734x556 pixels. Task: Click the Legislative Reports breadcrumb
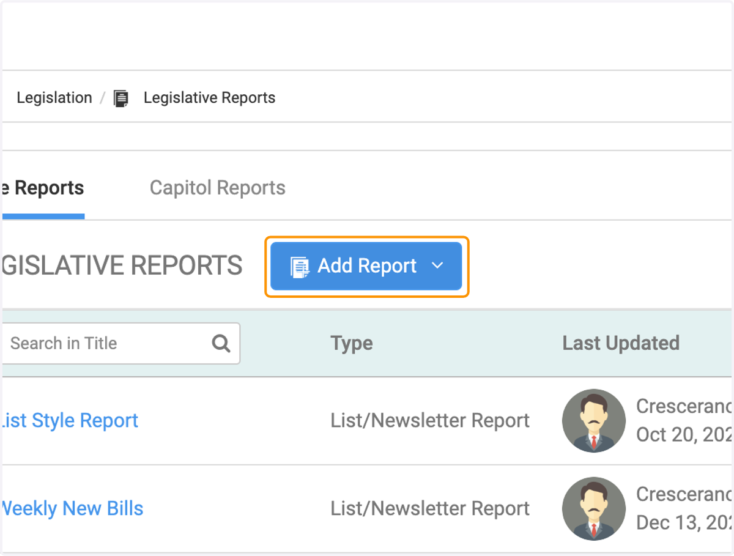tap(209, 98)
